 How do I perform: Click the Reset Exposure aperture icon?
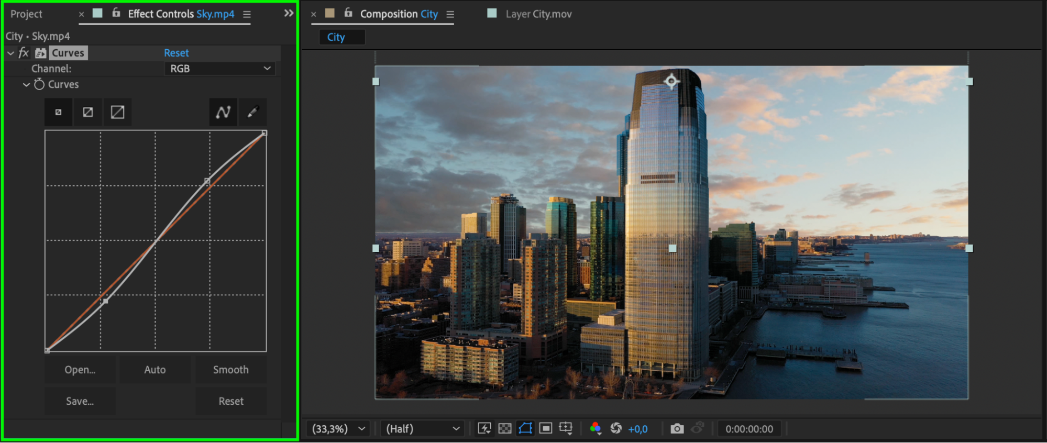coord(616,429)
